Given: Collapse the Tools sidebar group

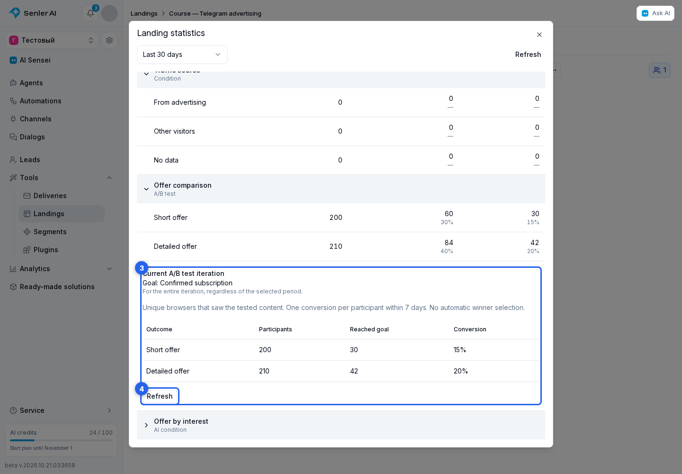Looking at the screenshot, I should point(62,178).
